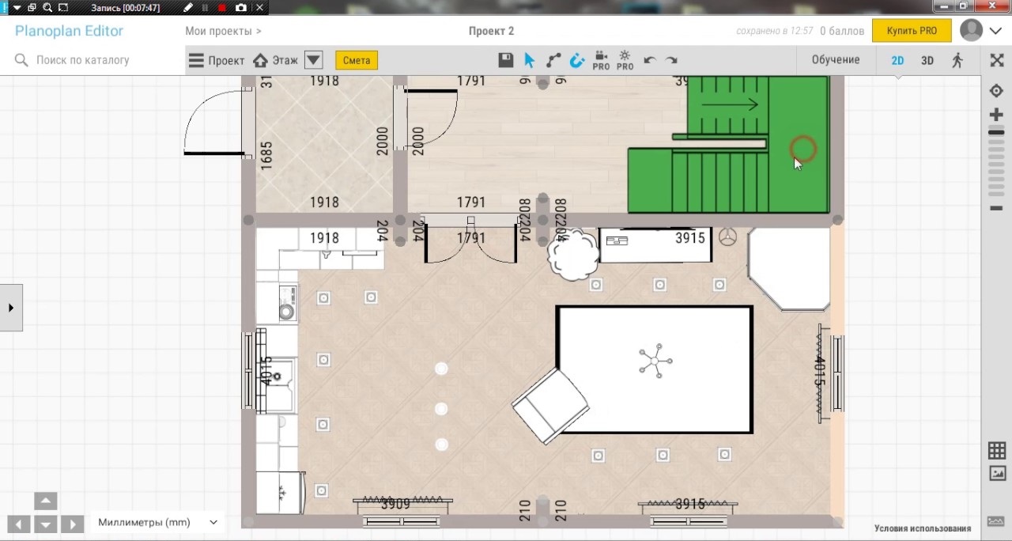Redo the last action
The width and height of the screenshot is (1012, 541).
(671, 60)
